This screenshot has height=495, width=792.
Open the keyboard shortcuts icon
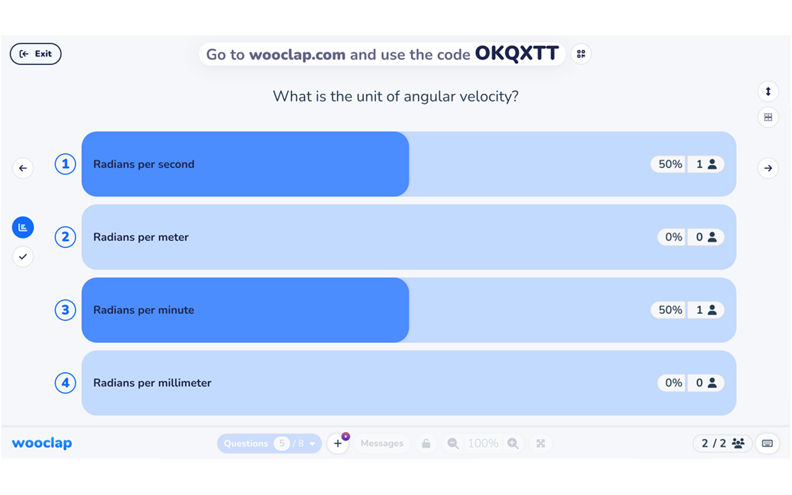pos(768,443)
